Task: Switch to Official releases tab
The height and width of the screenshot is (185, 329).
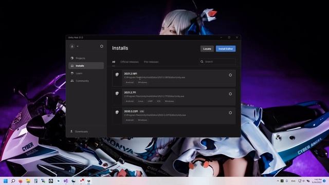Action: click(x=130, y=62)
